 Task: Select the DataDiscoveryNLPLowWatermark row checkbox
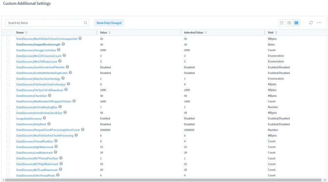pos(8,170)
